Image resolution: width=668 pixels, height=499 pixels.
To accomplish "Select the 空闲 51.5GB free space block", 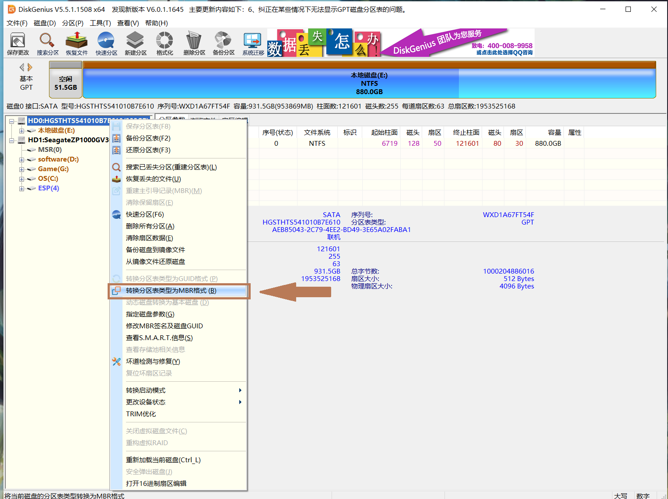I will pyautogui.click(x=66, y=80).
